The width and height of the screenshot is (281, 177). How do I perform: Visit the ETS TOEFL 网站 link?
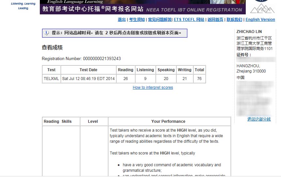(189, 20)
